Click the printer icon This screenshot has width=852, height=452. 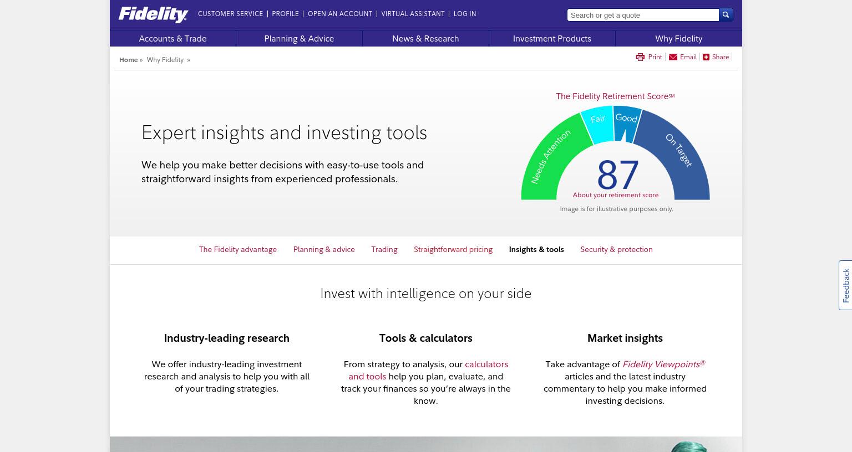(x=640, y=57)
